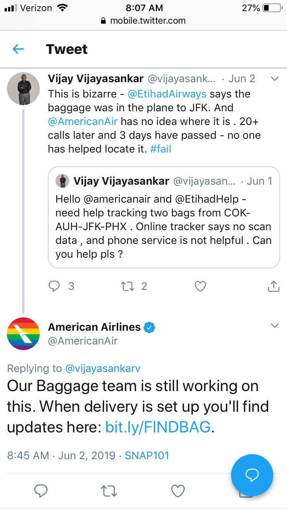Tap the mobile.twitter.com address bar
This screenshot has width=287, height=510.
tap(143, 21)
